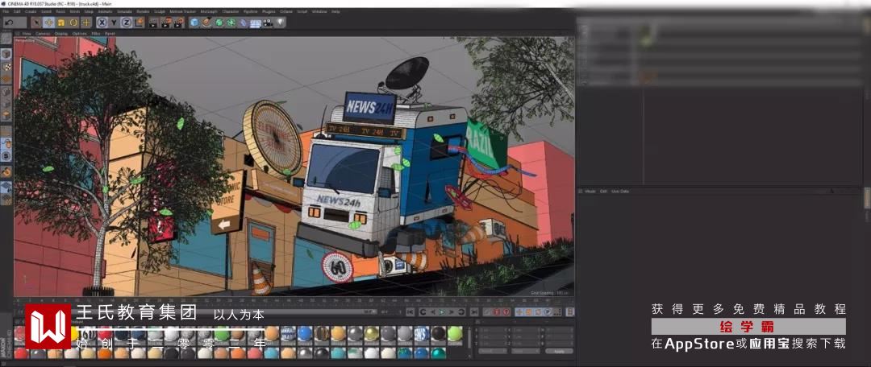Go to end of animation
Image resolution: width=871 pixels, height=367 pixels.
(474, 312)
